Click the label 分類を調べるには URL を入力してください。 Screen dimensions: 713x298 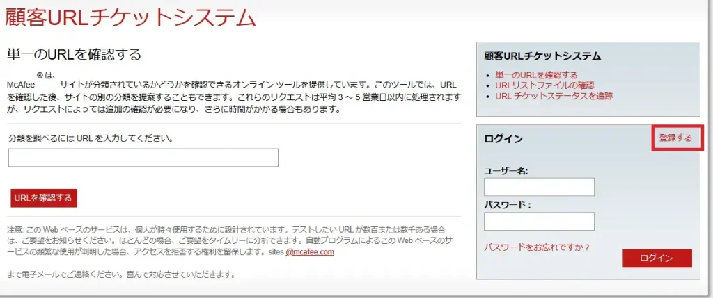click(x=91, y=138)
